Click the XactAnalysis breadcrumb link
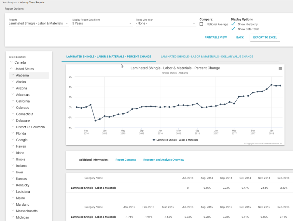293x221 pixels. (x=9, y=2)
